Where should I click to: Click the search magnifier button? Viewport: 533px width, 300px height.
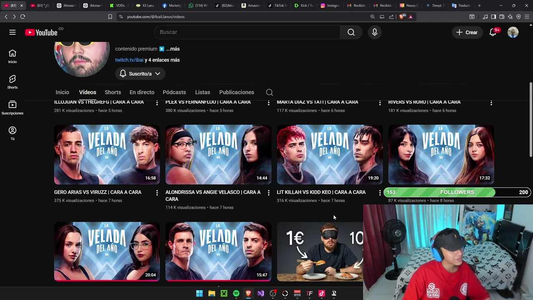[x=351, y=32]
